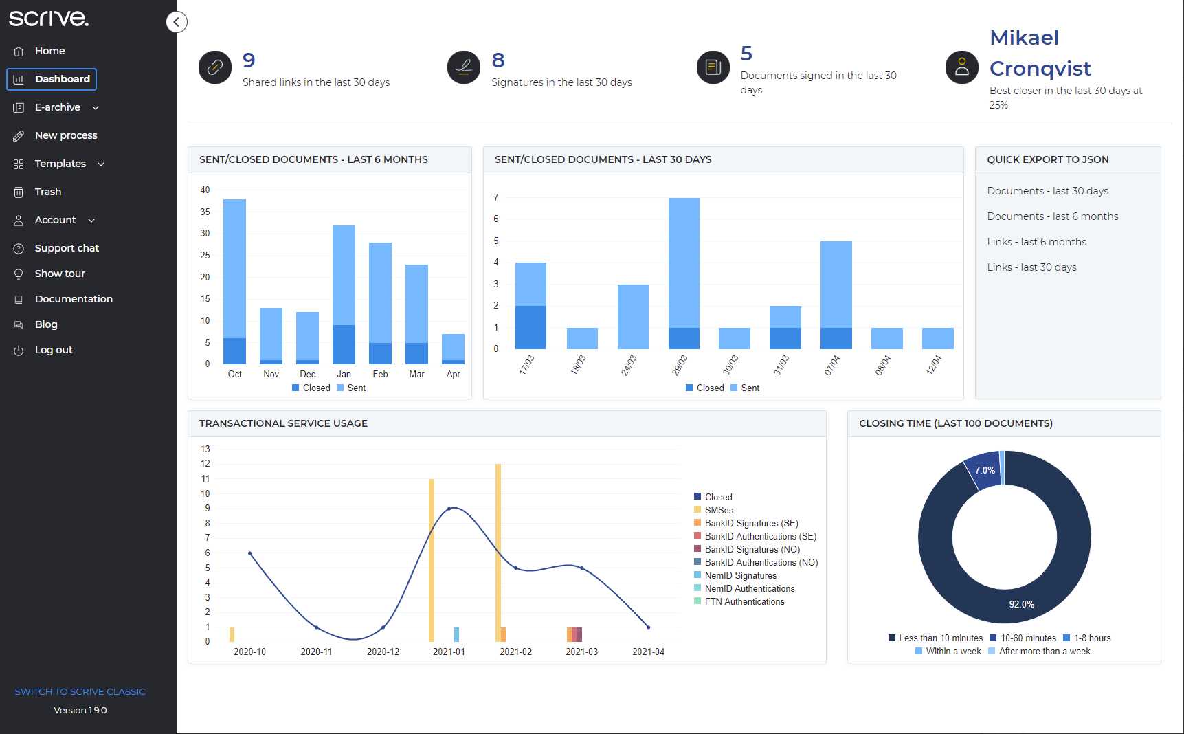Click the Support chat question icon

coord(19,248)
